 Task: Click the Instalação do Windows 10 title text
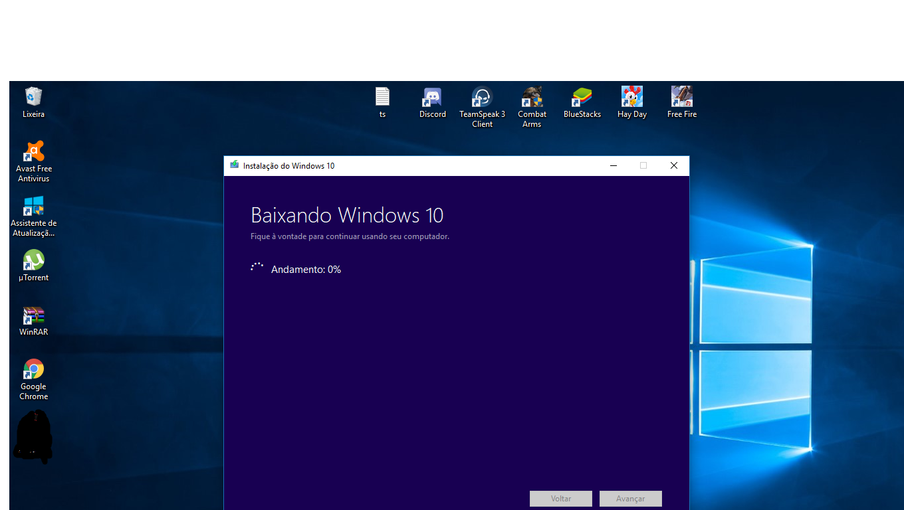(x=289, y=166)
